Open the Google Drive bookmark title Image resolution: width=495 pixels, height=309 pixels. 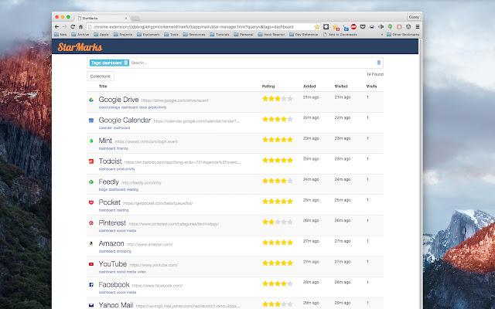coord(118,100)
